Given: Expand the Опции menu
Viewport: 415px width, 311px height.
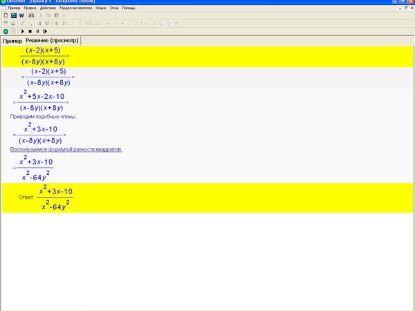Looking at the screenshot, I should [x=101, y=8].
